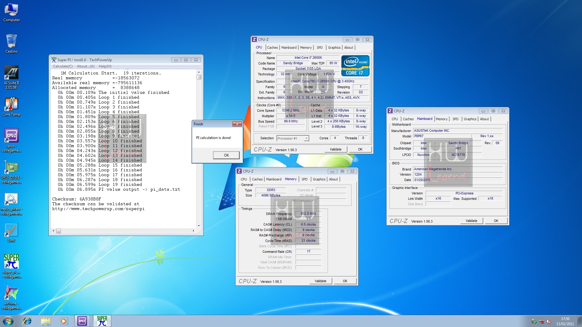582x327 pixels.
Task: Click the Show Desktop strip on the taskbar
Action: pyautogui.click(x=580, y=321)
